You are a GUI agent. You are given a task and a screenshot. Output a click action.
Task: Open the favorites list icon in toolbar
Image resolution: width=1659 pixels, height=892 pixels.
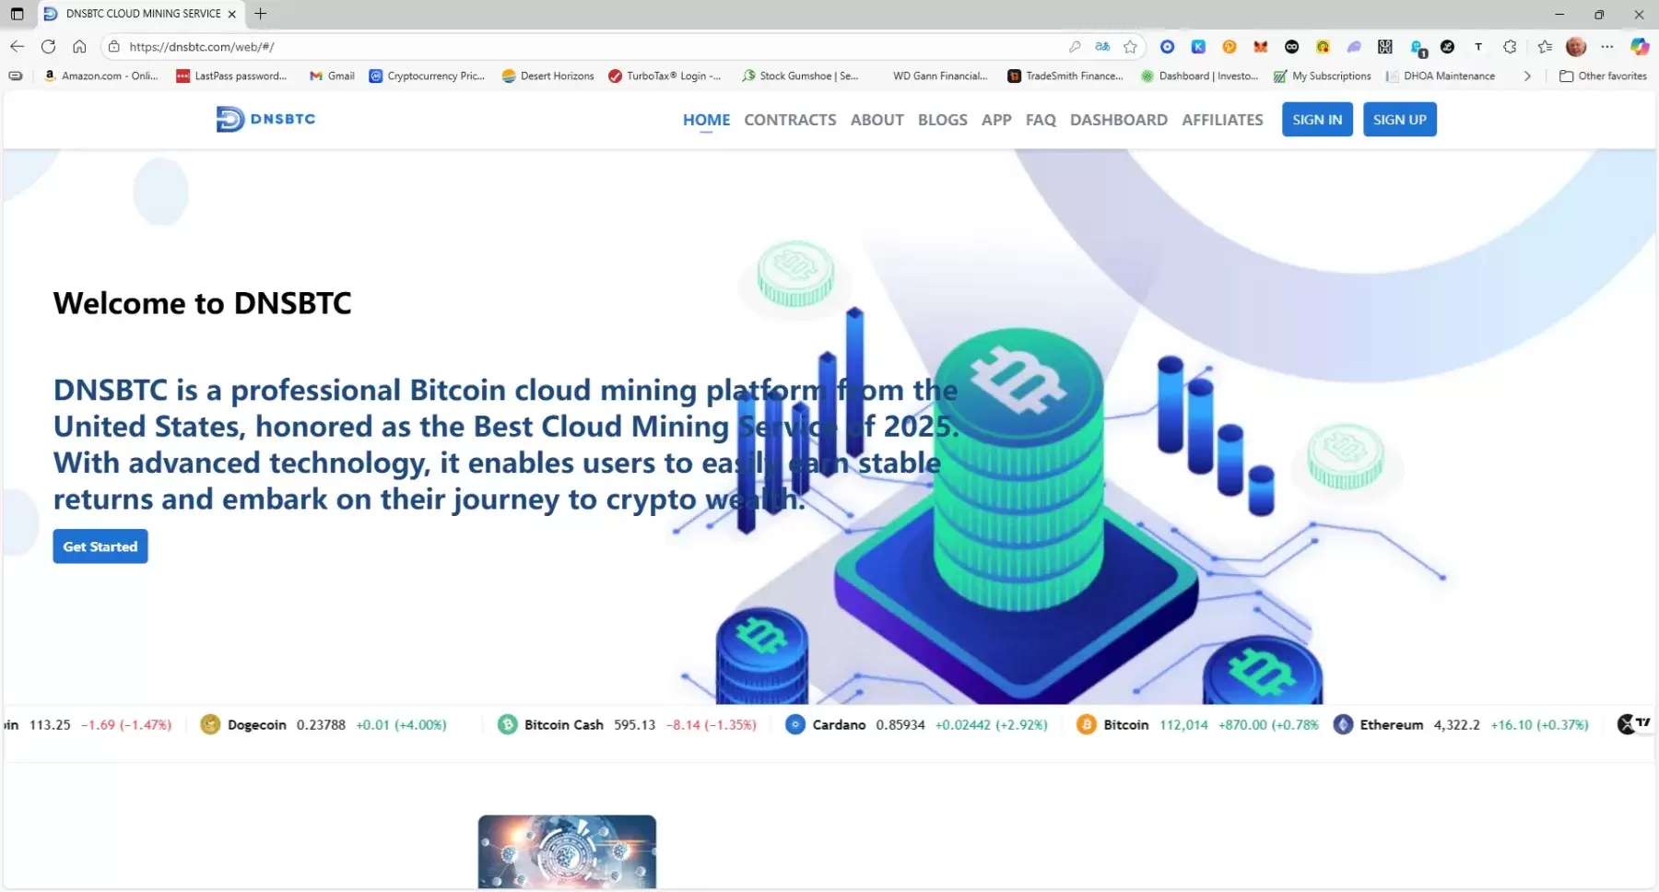1545,47
